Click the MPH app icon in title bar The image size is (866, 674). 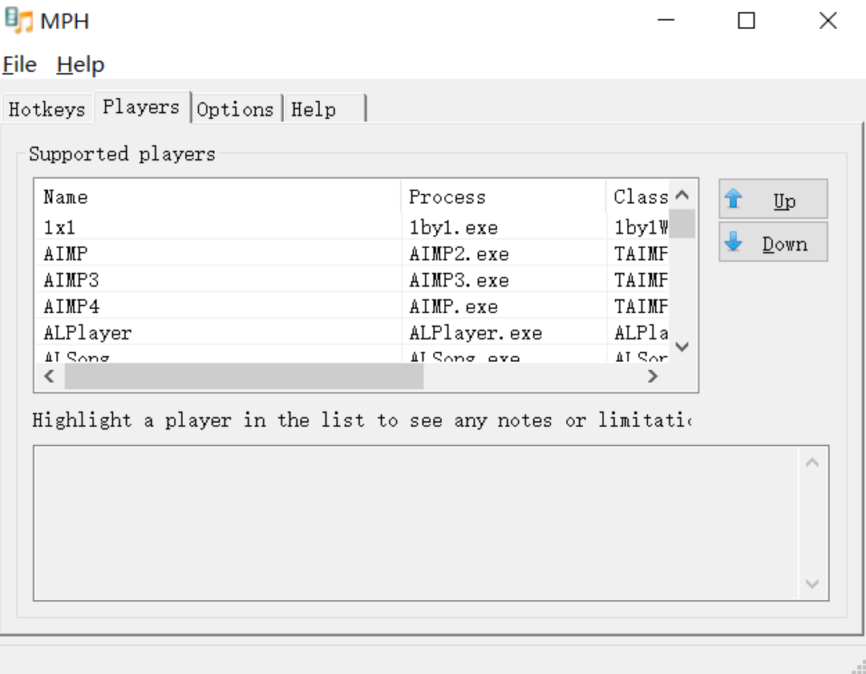point(18,21)
